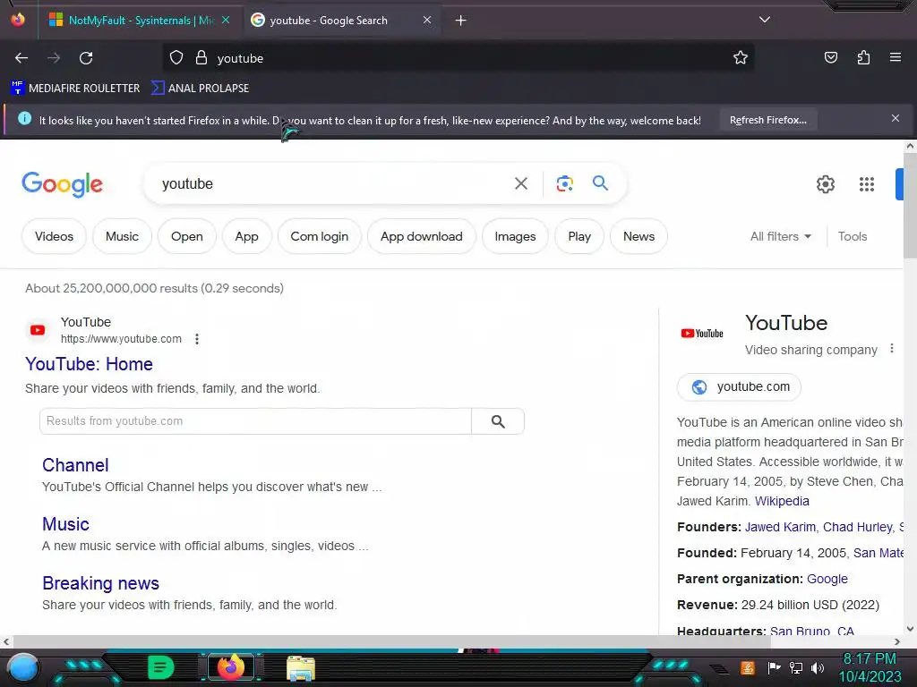
Task: Open the Google apps grid icon
Action: [867, 184]
